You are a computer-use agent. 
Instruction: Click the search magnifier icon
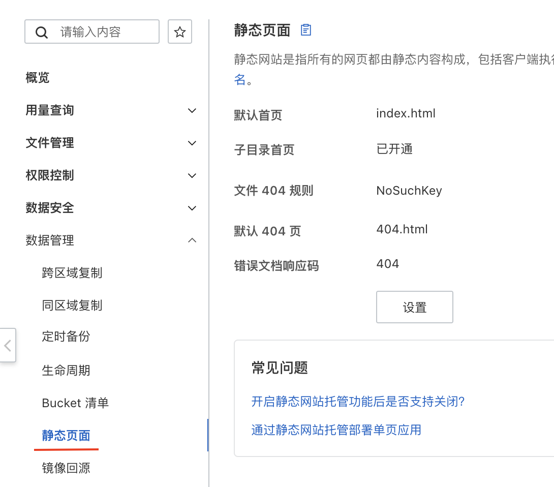tap(42, 33)
